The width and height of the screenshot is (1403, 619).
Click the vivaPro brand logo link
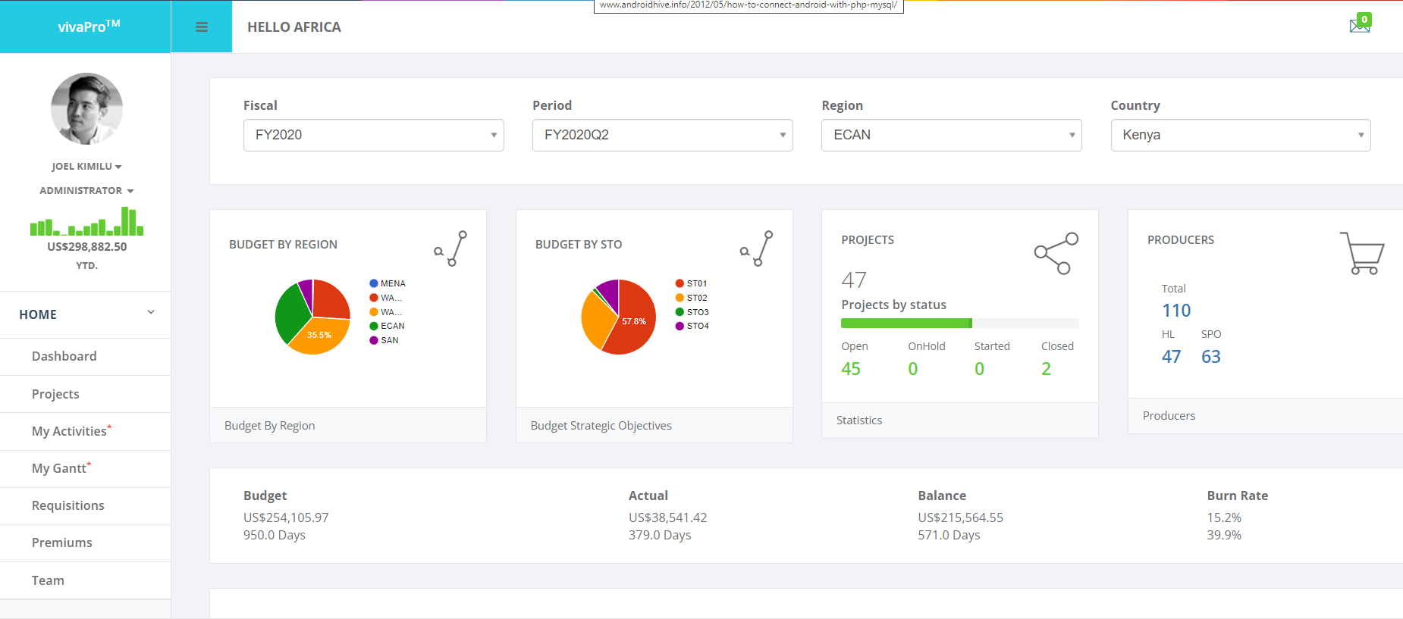tap(89, 27)
